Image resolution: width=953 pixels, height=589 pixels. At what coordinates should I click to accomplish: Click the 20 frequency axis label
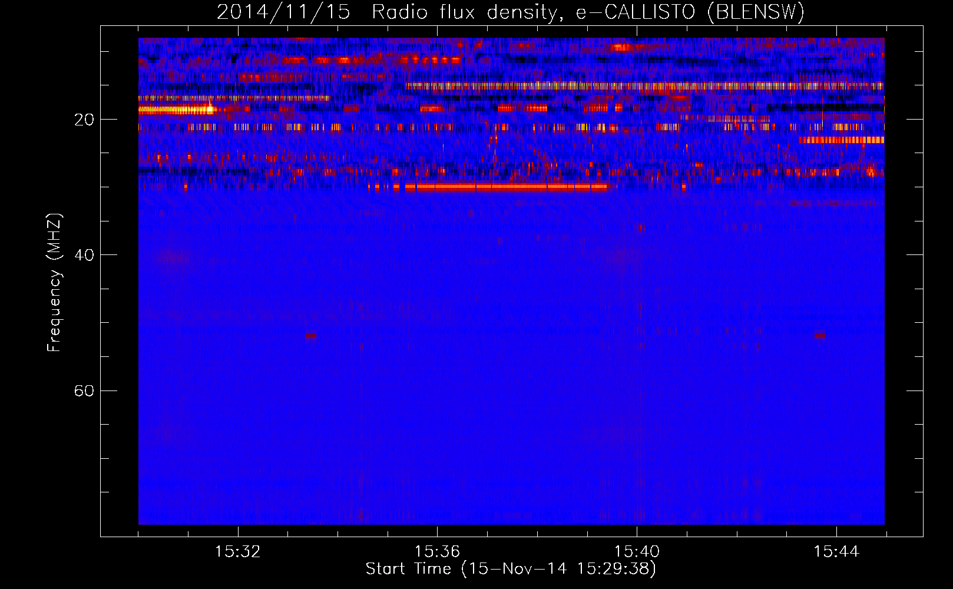(x=84, y=120)
